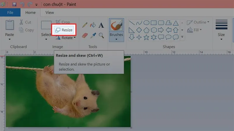The image size is (234, 131).
Task: Switch to the View tab
Action: point(49,13)
